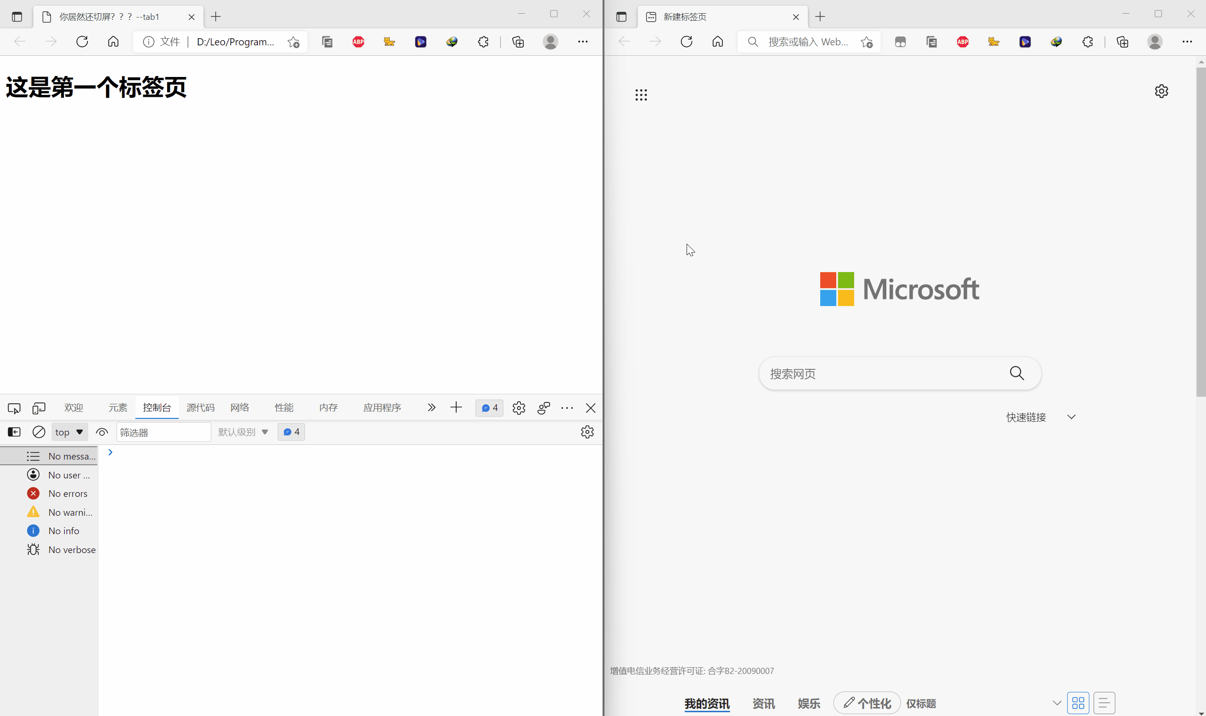Add a new tool with DevTools plus icon
1206x716 pixels.
(456, 408)
